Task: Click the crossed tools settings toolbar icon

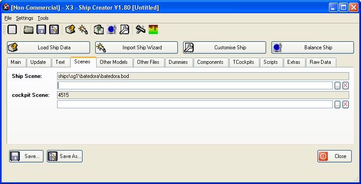Action: [141, 29]
